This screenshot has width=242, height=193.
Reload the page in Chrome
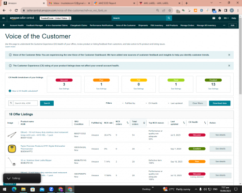point(16,11)
